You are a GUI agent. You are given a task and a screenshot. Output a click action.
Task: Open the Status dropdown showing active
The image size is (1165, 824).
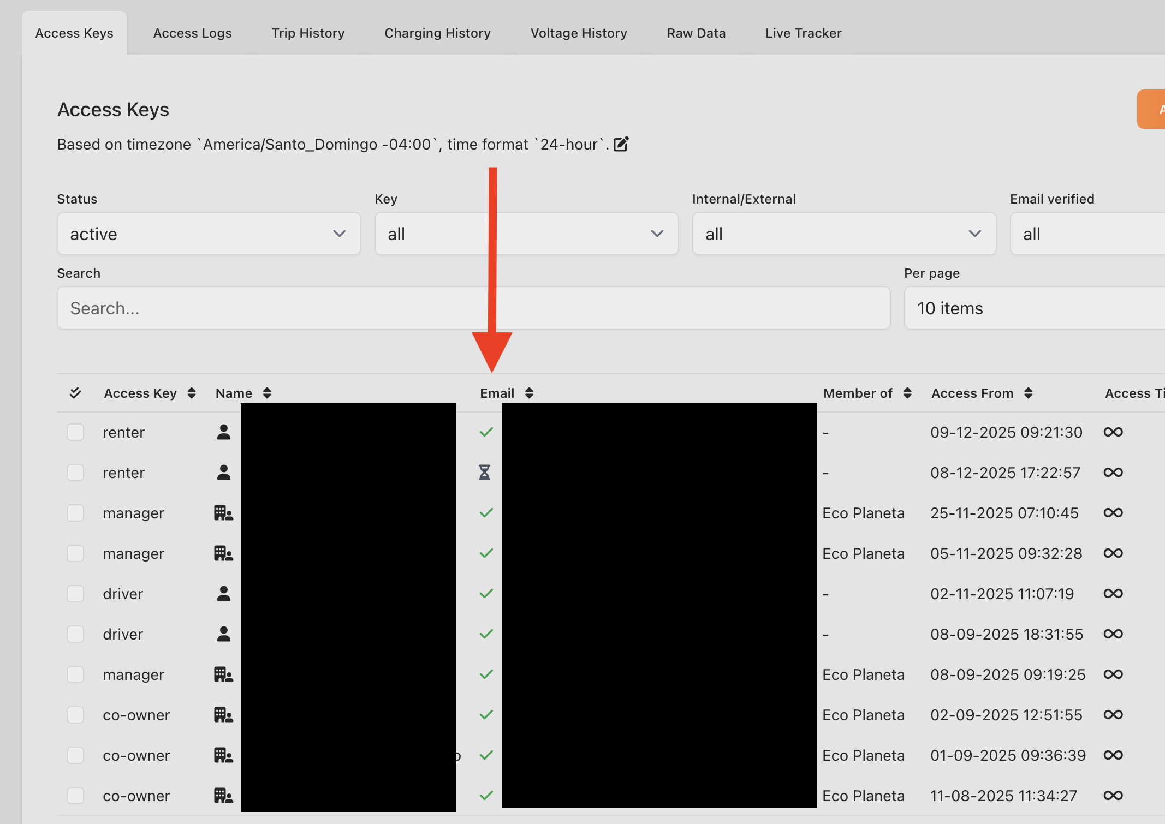click(209, 234)
